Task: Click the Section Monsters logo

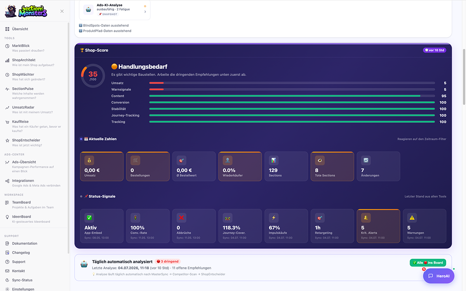Action: pyautogui.click(x=26, y=11)
